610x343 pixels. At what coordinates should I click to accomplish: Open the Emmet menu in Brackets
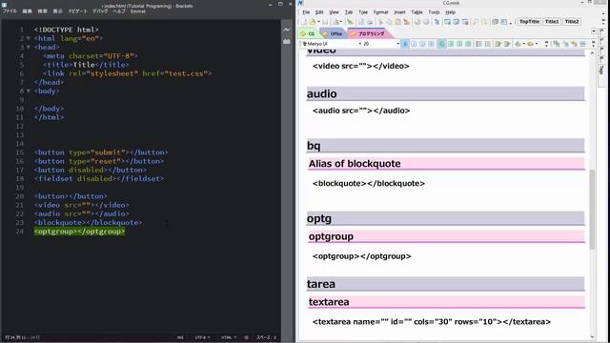pyautogui.click(x=137, y=11)
